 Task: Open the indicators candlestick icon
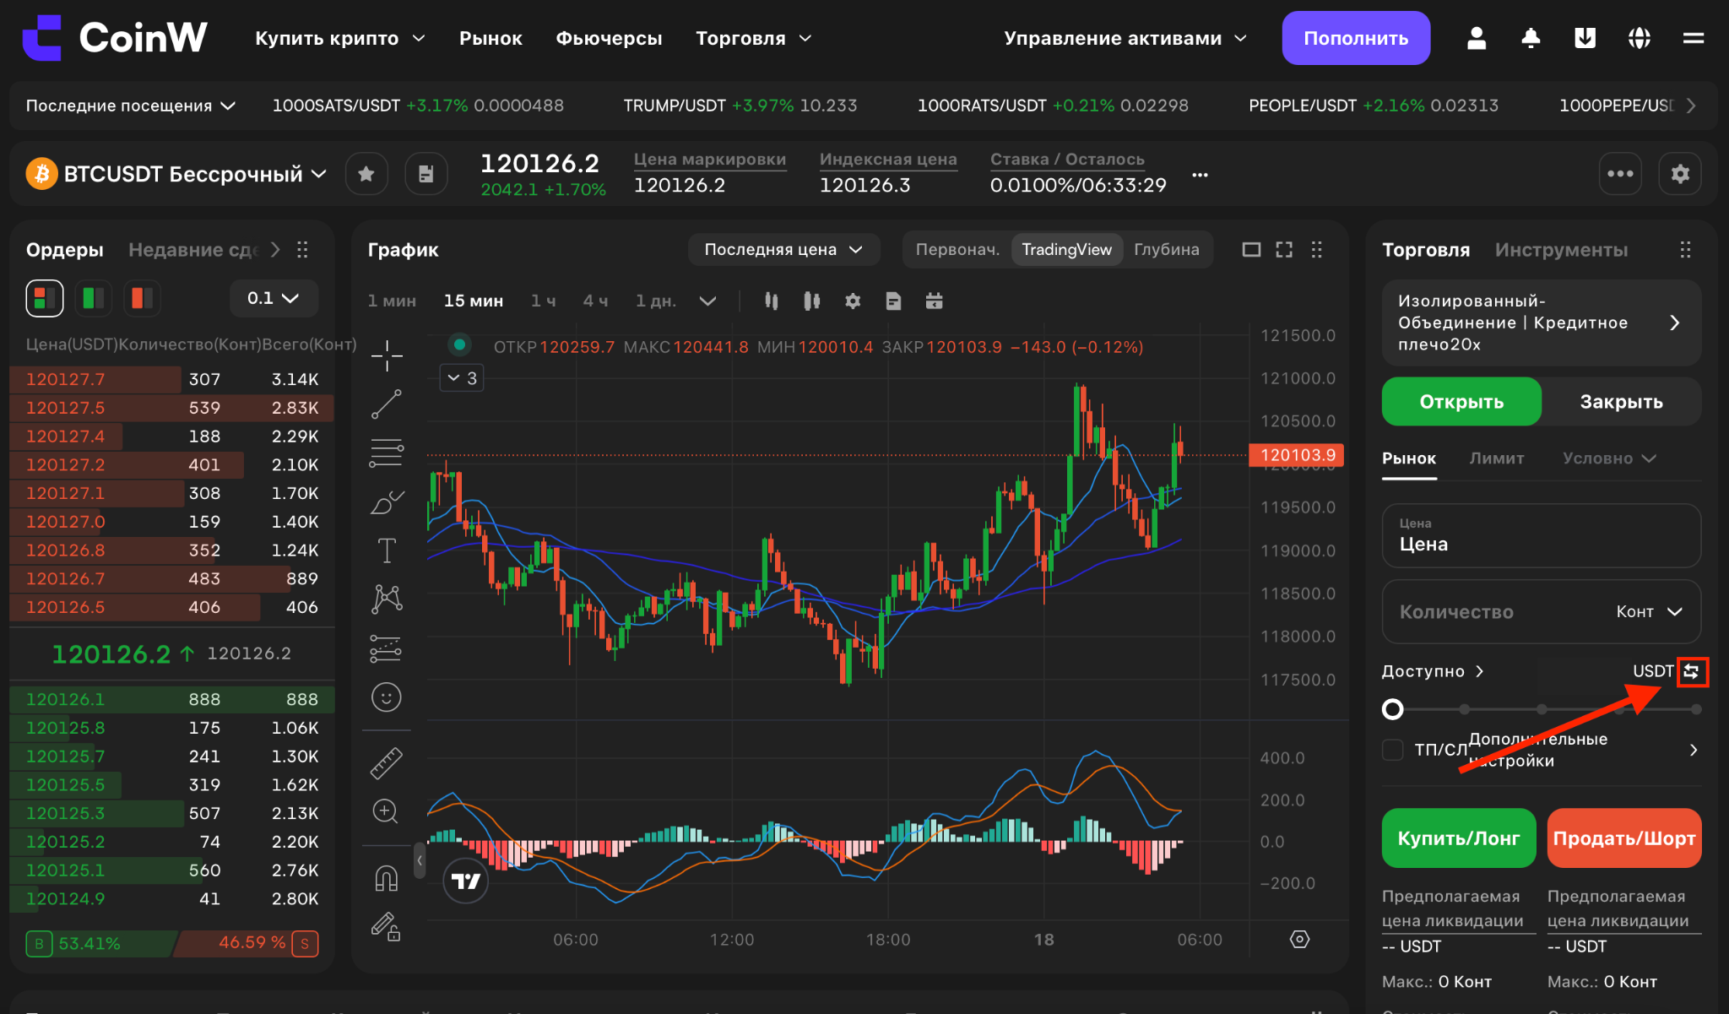[811, 301]
